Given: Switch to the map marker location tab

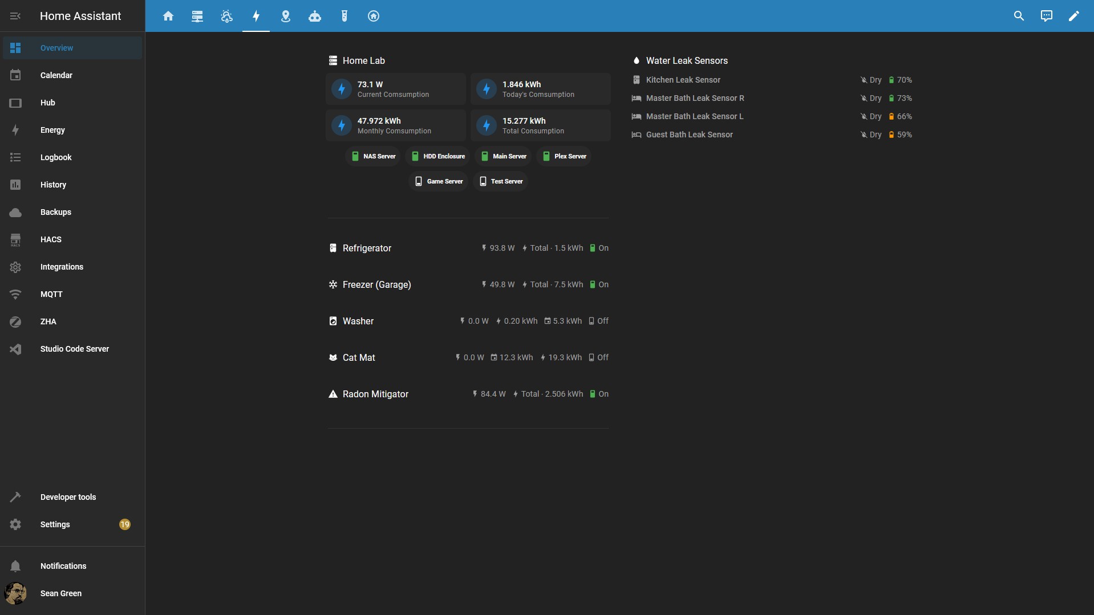Looking at the screenshot, I should [286, 16].
